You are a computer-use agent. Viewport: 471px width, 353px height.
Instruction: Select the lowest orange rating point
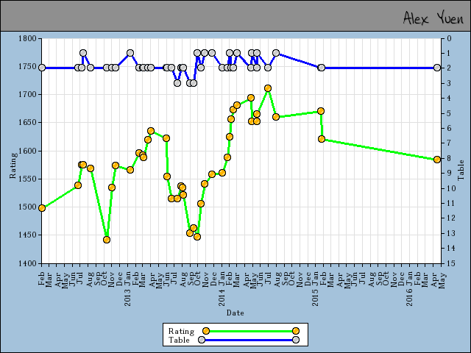107,240
